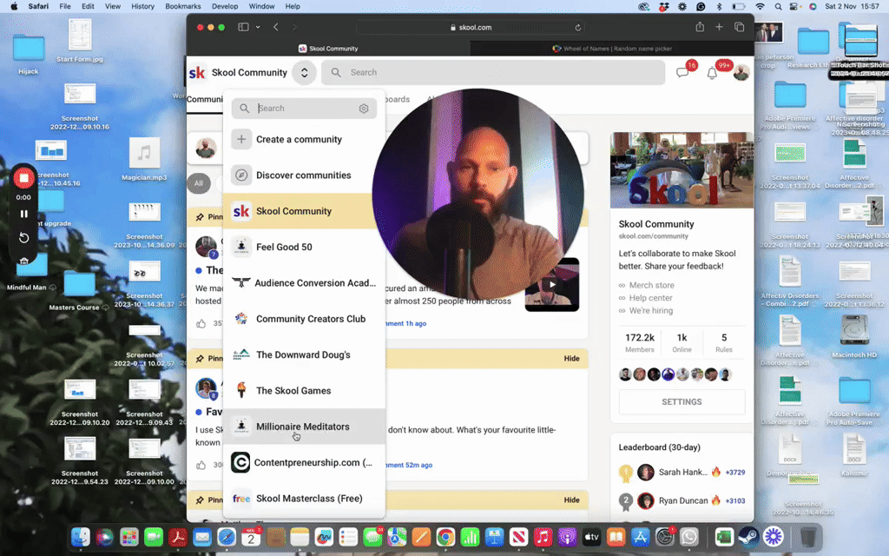Open Sarah Hank's leaderboard entry
Screen dimensions: 889x556
682,472
